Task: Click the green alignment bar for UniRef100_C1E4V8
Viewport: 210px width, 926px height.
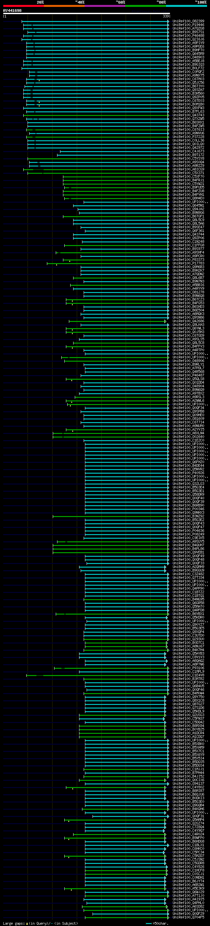Action: 98,675
